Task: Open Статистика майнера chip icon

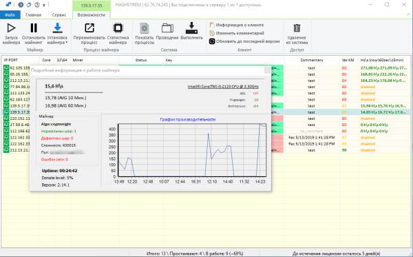Action: click(118, 28)
